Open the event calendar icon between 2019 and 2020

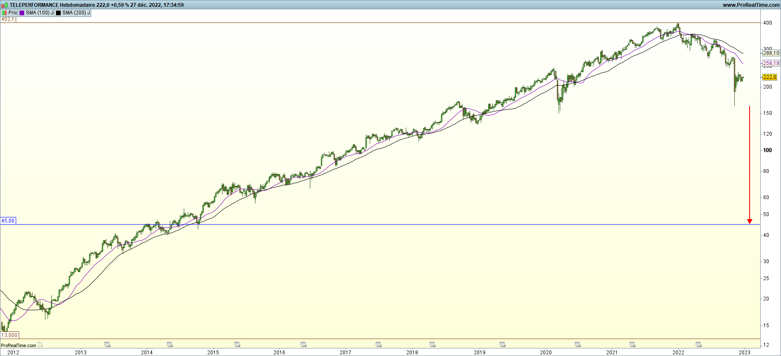pos(503,345)
